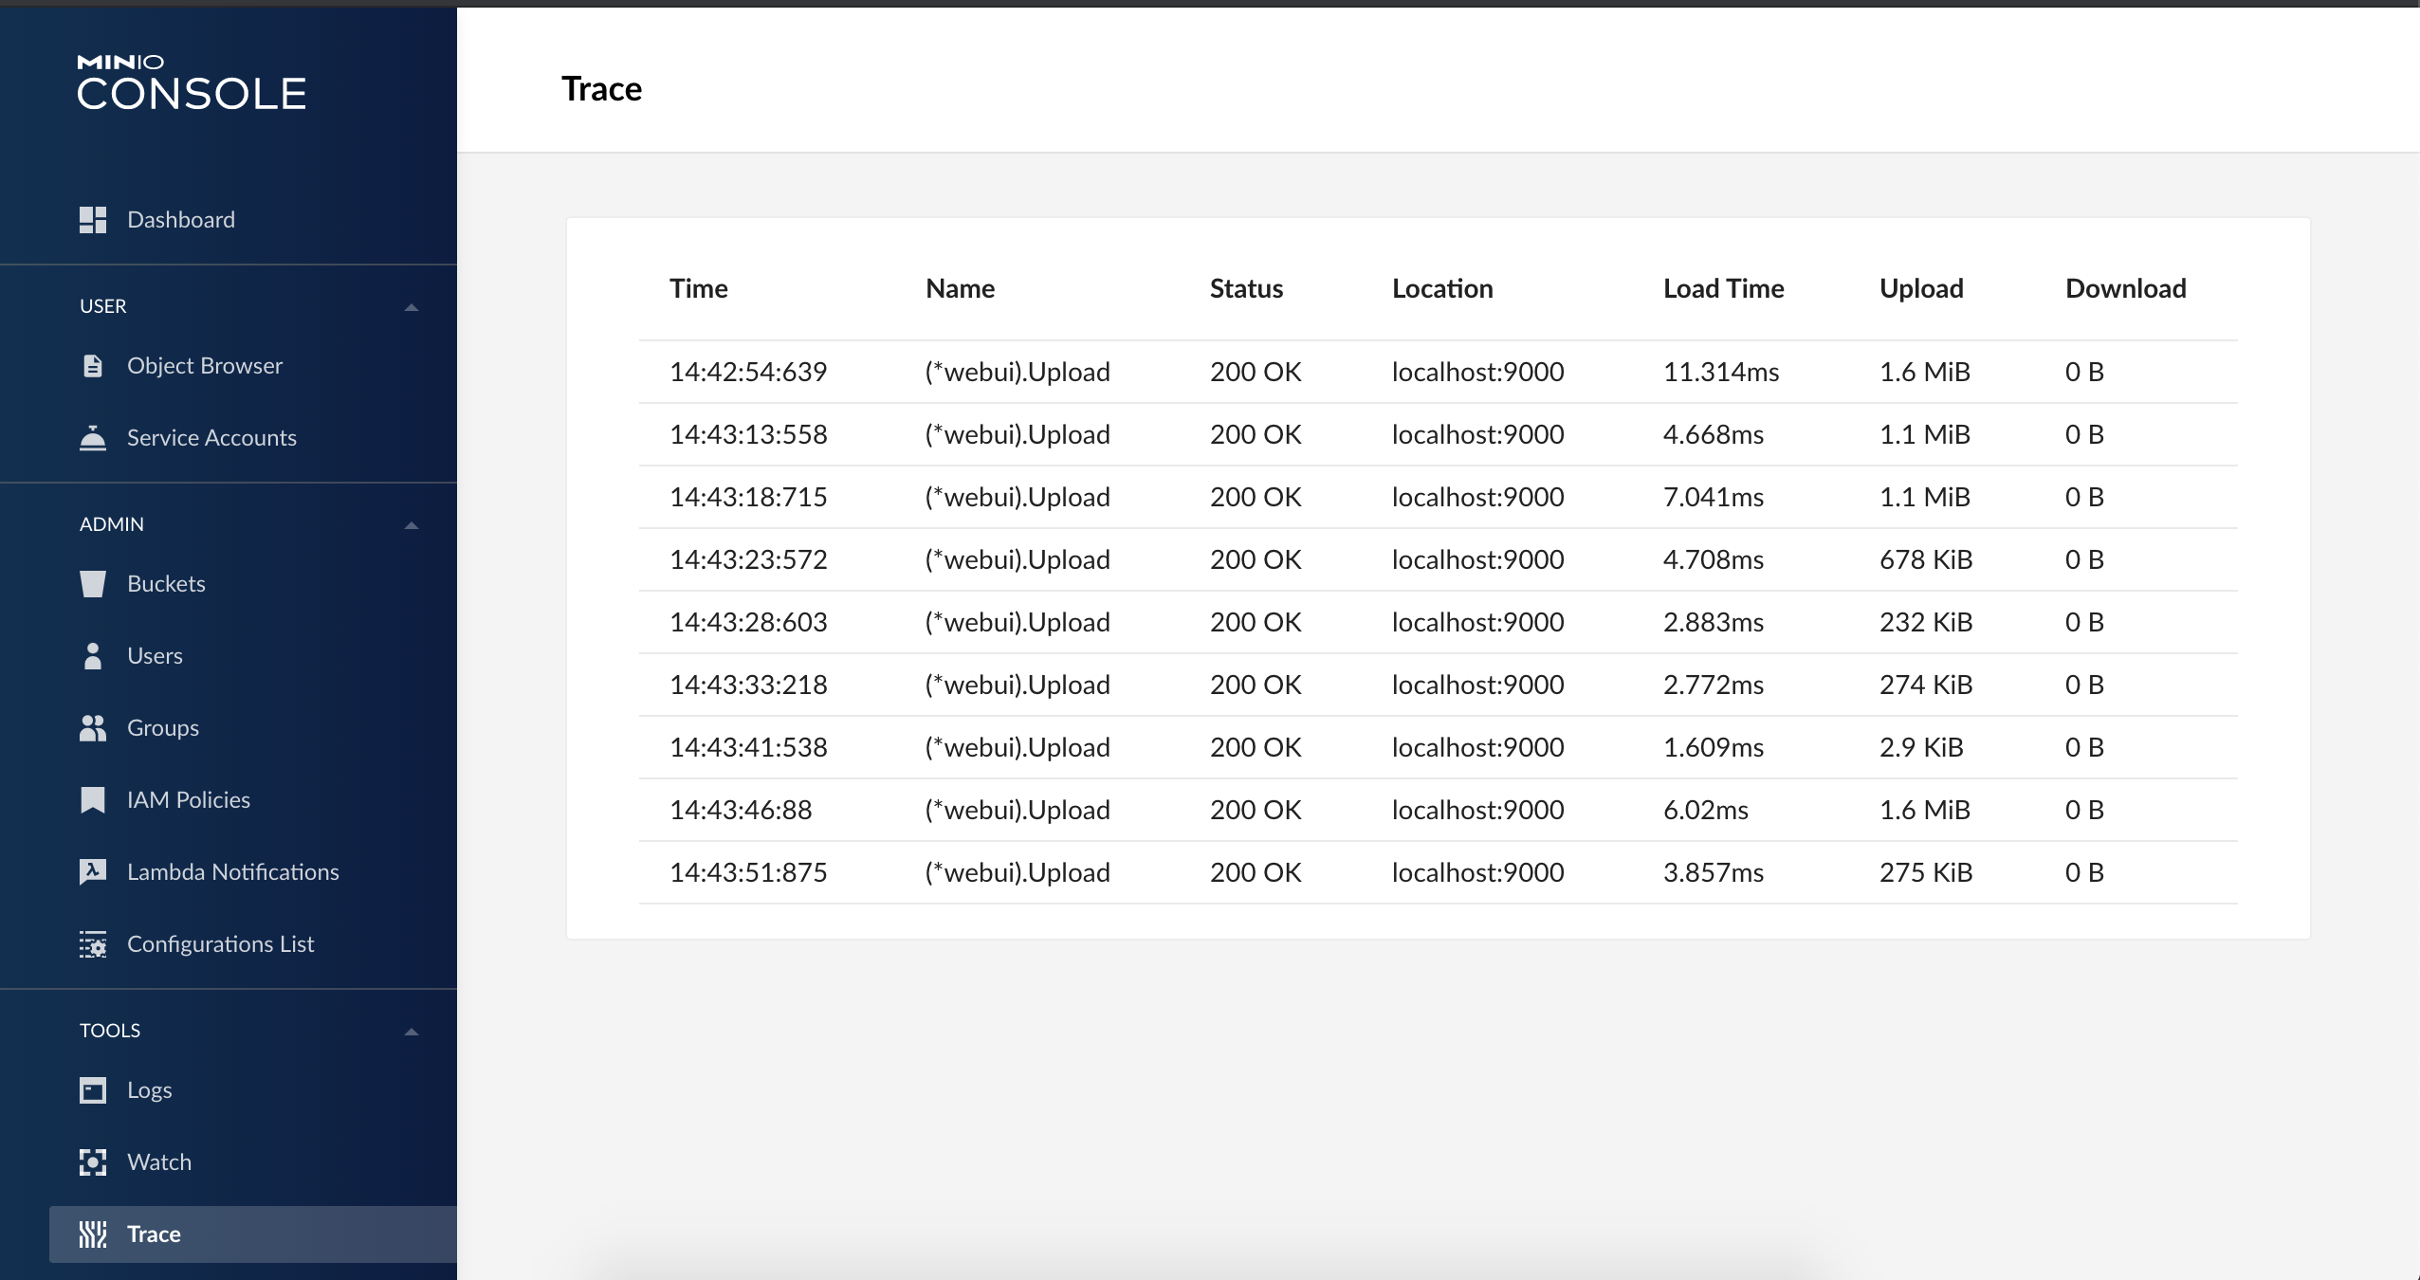Select the Trace tool label
The image size is (2420, 1280).
pos(154,1234)
